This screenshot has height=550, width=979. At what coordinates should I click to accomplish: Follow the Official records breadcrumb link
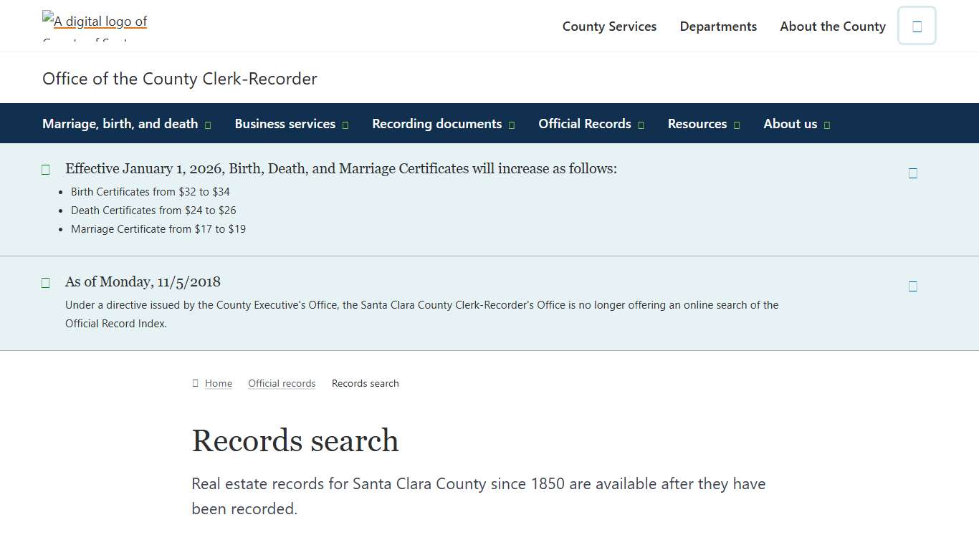[x=282, y=383]
